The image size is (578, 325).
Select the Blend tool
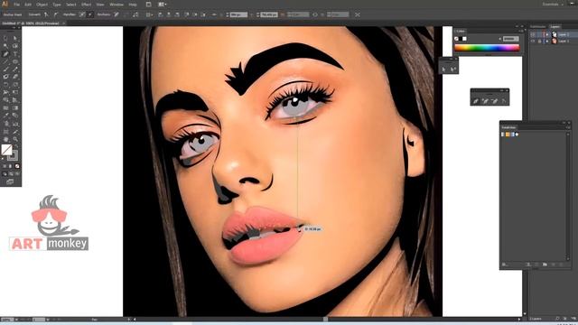(x=15, y=116)
